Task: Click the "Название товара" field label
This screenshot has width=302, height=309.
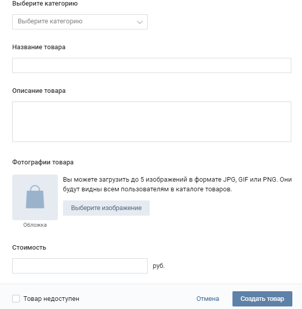Action: point(39,47)
